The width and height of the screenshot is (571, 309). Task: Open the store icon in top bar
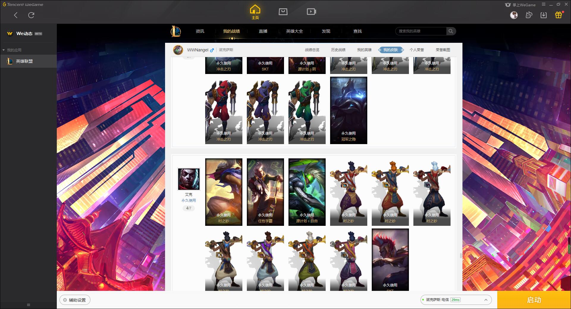point(283,12)
